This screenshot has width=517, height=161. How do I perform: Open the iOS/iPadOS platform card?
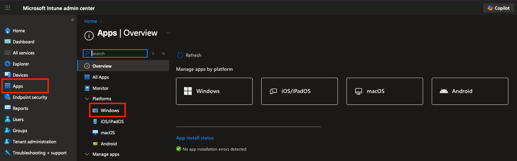(x=299, y=91)
